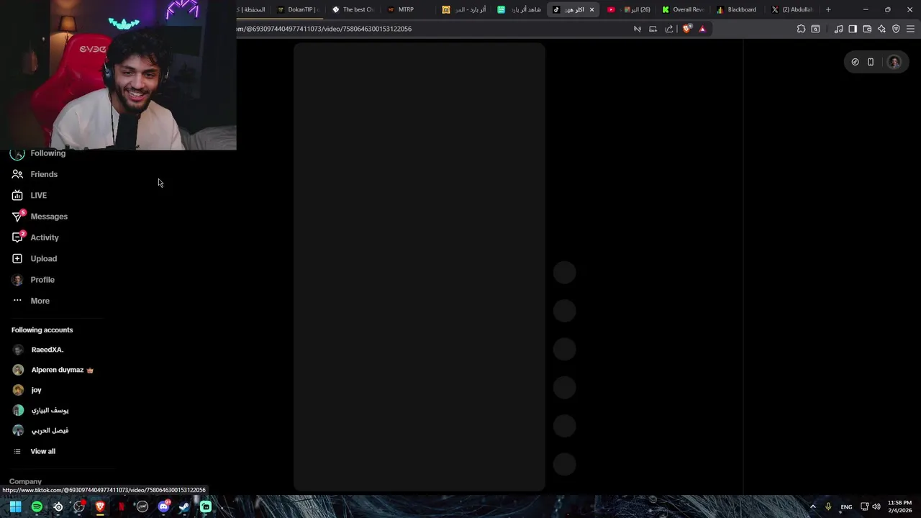The image size is (921, 518).
Task: Open فيصل الحربي account
Action: (50, 430)
